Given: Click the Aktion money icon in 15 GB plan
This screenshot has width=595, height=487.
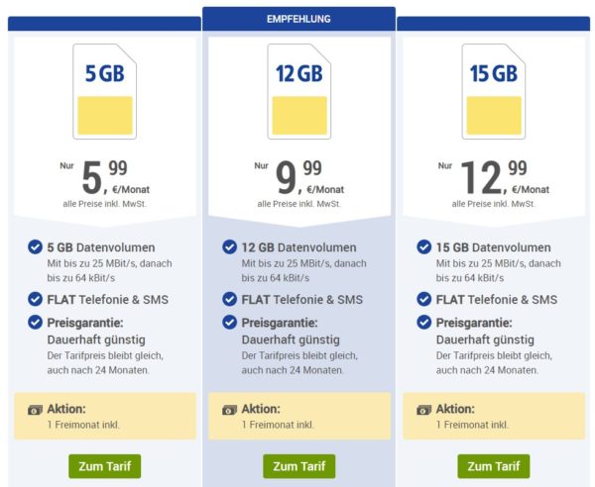Looking at the screenshot, I should (x=423, y=409).
